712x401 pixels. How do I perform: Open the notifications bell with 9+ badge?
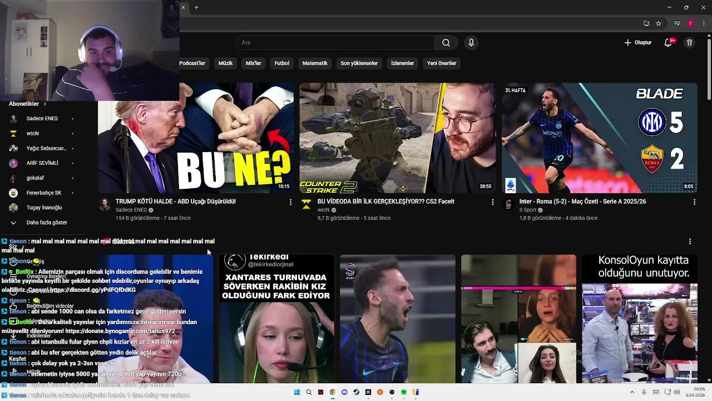[669, 42]
